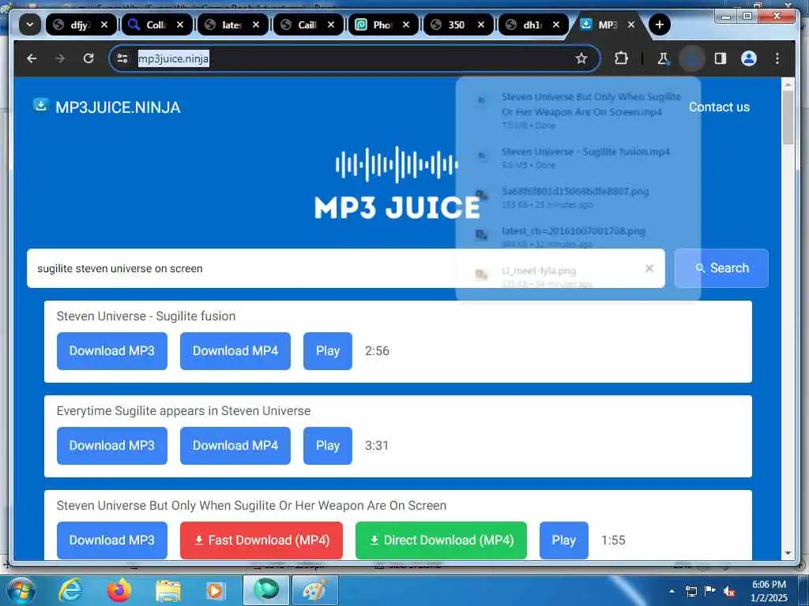Click 'Everytime Sugilite appears in Steven Universe' title
This screenshot has width=809, height=606.
[183, 410]
